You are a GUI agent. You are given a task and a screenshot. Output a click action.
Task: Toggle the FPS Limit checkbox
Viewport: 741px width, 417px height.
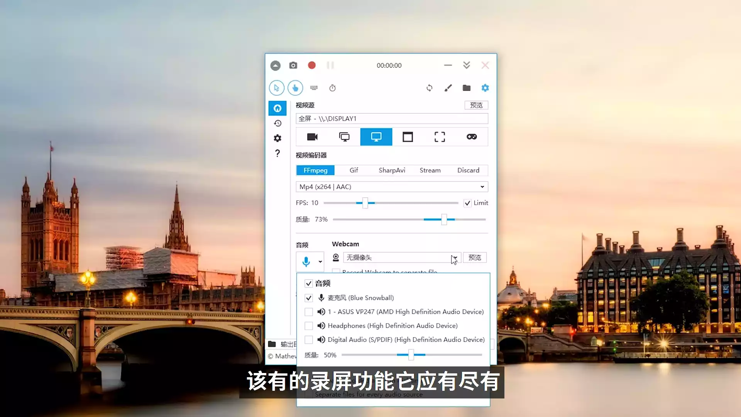[x=467, y=203]
